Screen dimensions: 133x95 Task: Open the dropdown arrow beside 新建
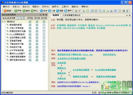coord(12,11)
